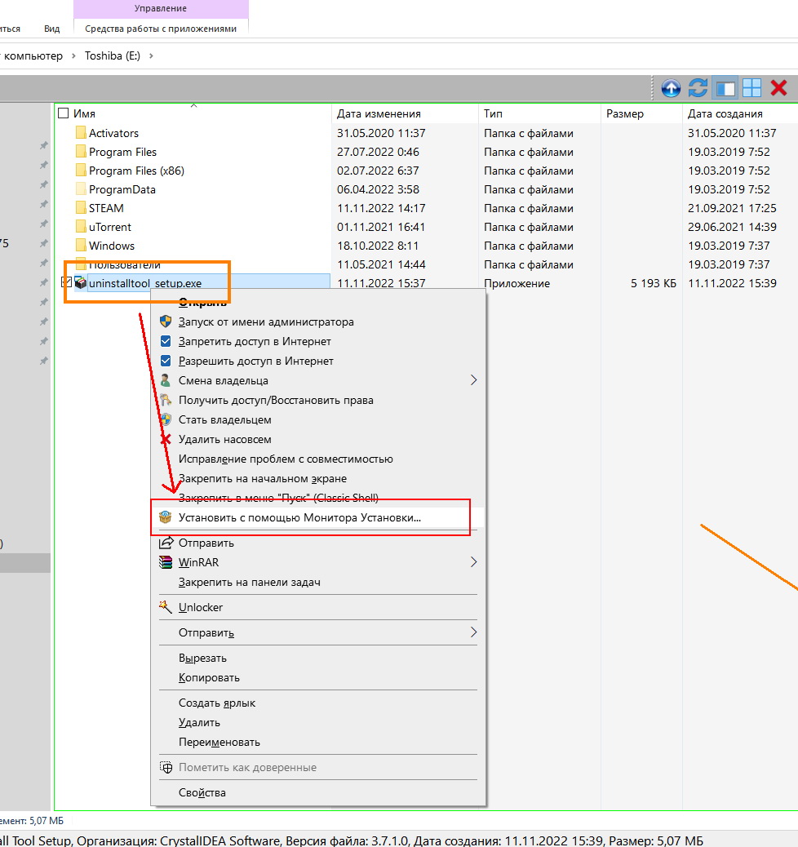Click the four-tile grid view icon
The height and width of the screenshot is (847, 798).
tap(751, 88)
